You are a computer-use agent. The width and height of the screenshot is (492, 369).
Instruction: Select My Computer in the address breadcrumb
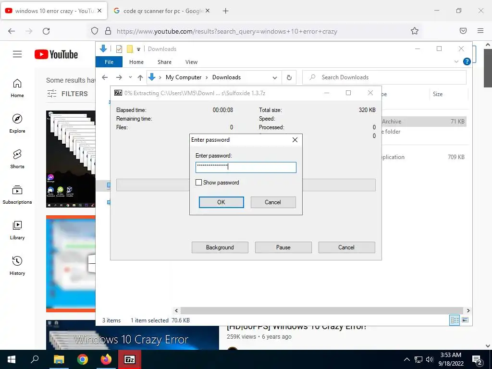(184, 77)
